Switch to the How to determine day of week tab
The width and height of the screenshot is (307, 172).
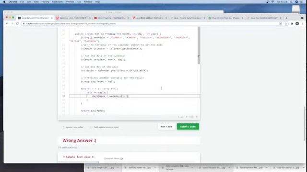point(226,18)
